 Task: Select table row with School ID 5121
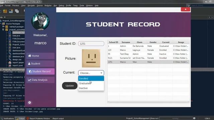pos(148,58)
